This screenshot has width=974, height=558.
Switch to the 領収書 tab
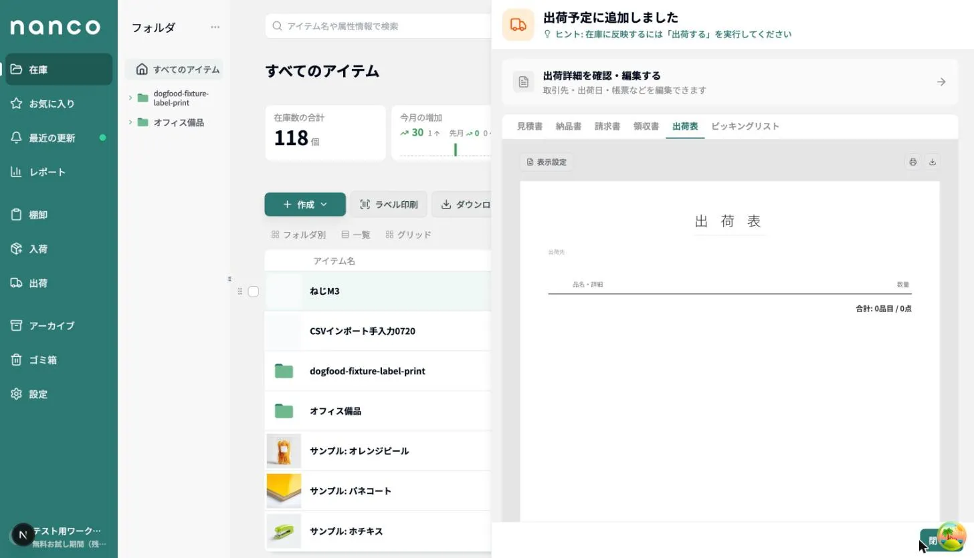point(646,126)
